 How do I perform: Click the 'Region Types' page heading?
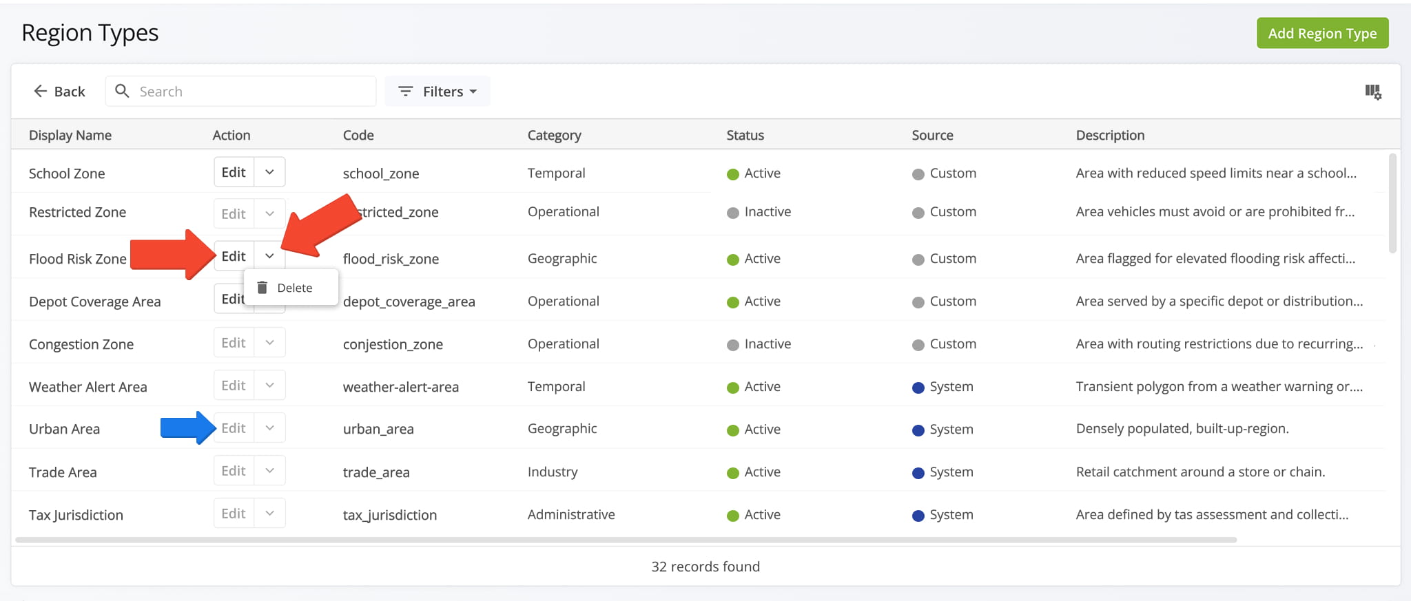(x=90, y=32)
